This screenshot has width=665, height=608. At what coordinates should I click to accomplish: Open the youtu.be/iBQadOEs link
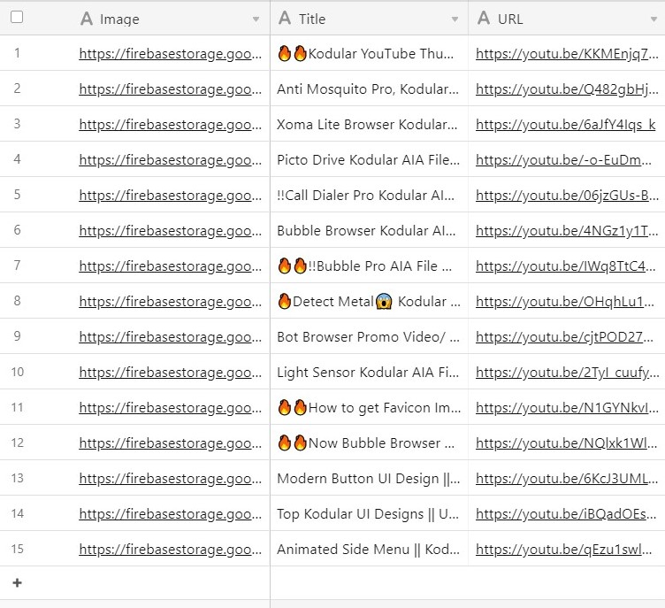pos(566,514)
